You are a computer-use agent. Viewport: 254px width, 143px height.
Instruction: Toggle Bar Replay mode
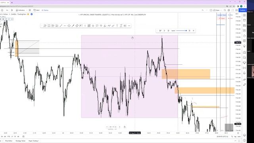click(45, 10)
